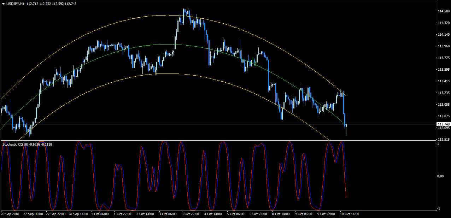Click the 114.140 price scale value
The width and height of the screenshot is (451, 218).
(443, 35)
